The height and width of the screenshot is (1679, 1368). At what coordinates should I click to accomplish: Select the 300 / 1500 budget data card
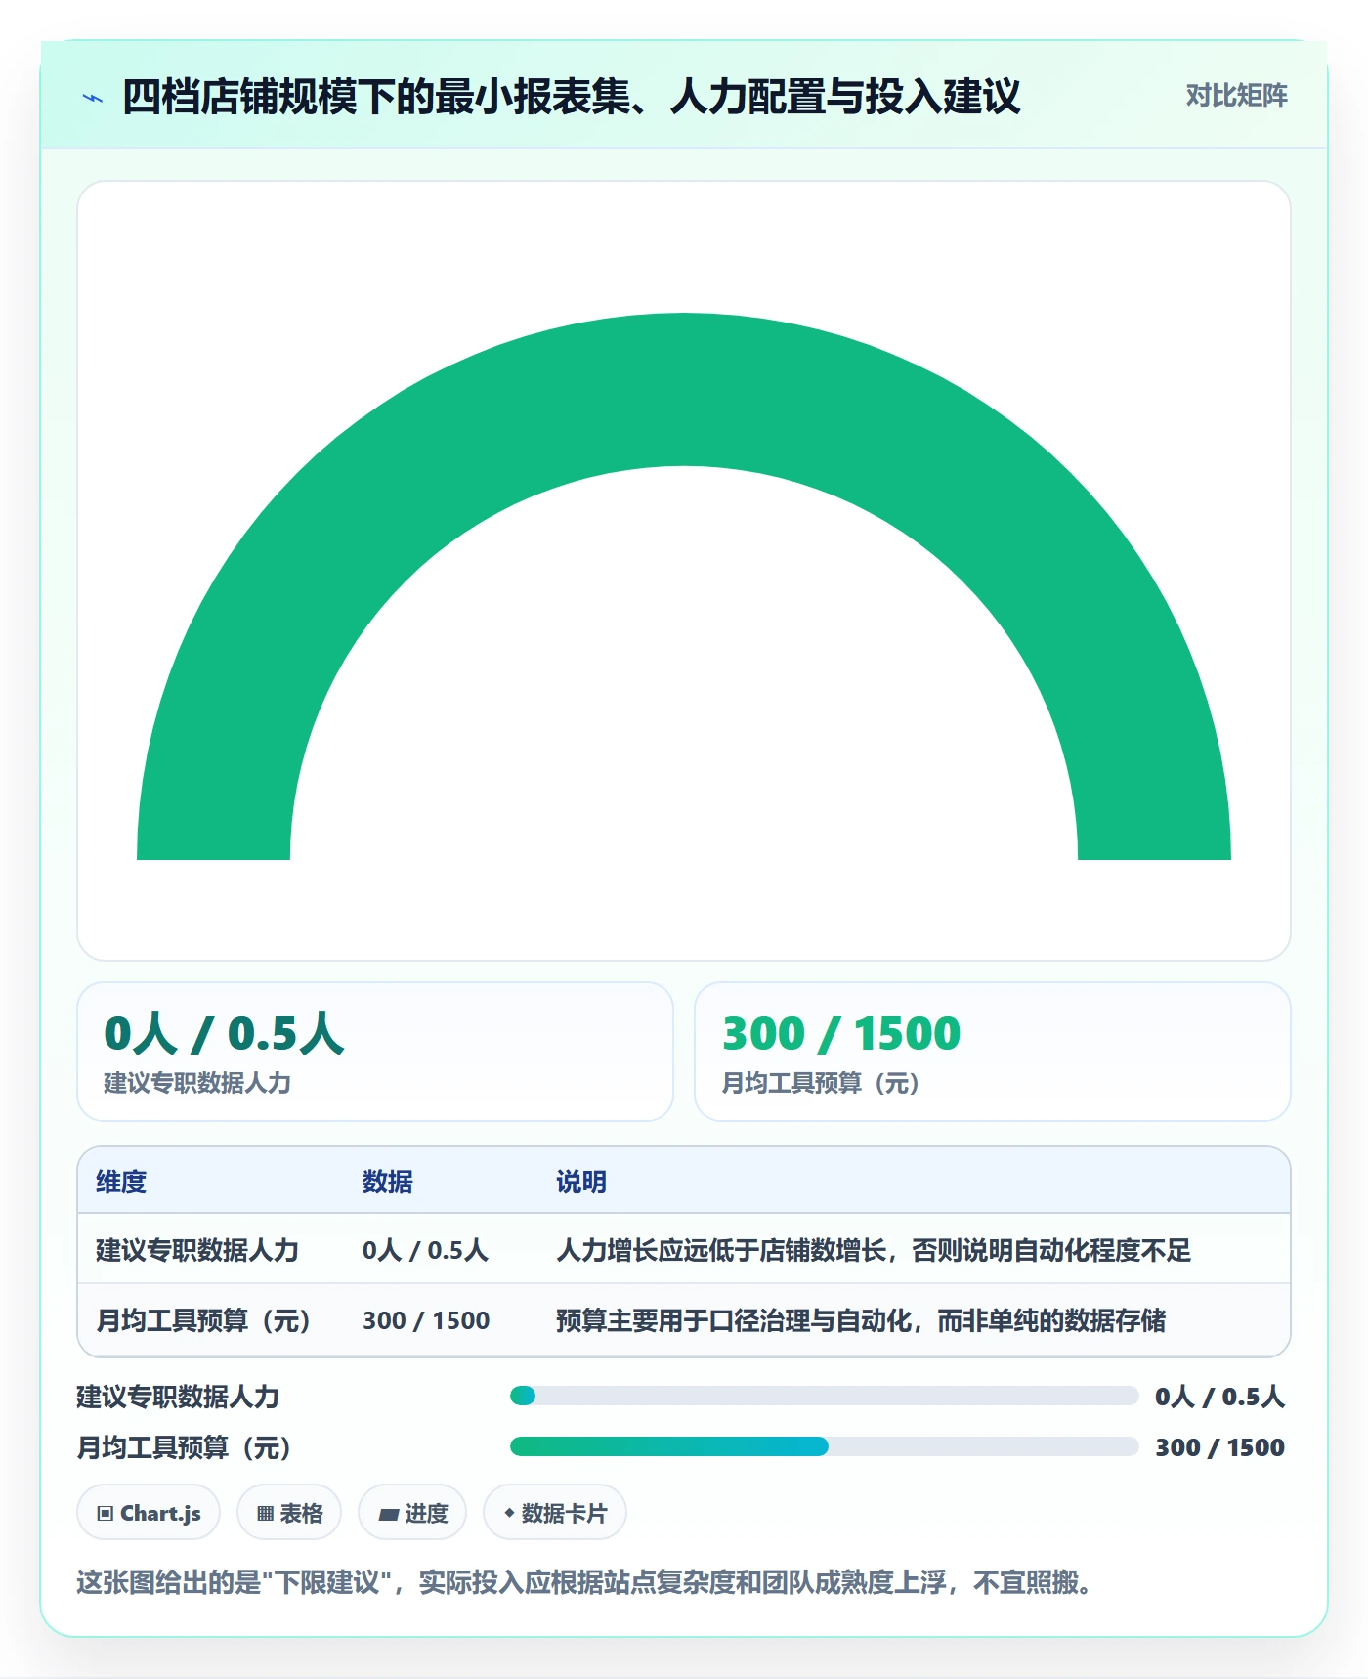coord(992,1051)
